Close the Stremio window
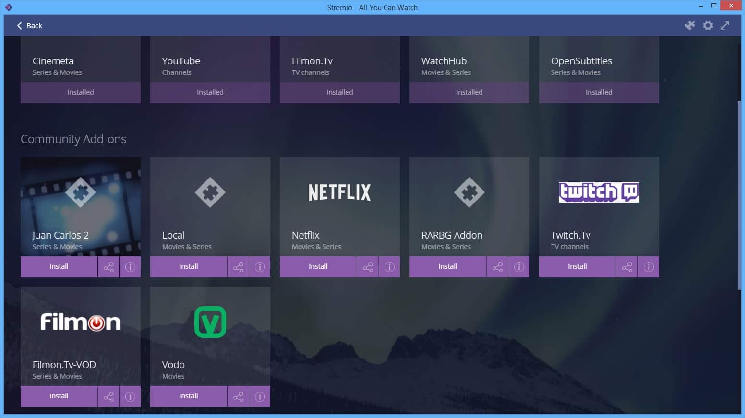The image size is (745, 418). [732, 6]
